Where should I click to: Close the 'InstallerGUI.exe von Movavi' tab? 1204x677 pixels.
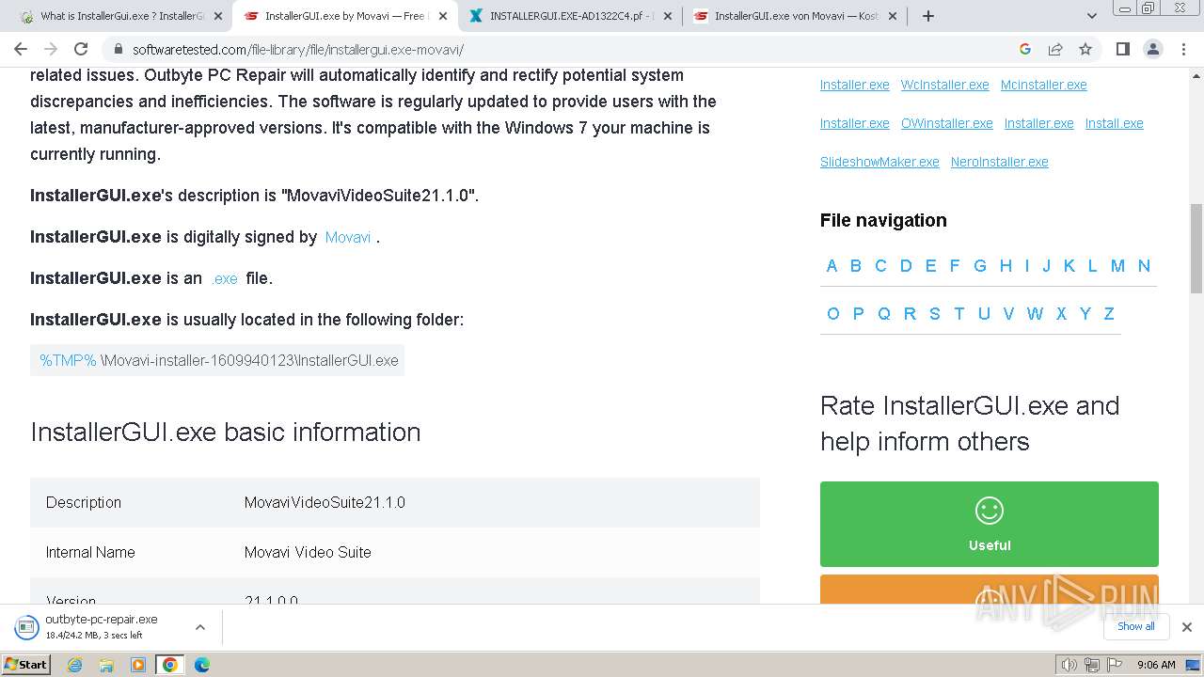[x=892, y=16]
